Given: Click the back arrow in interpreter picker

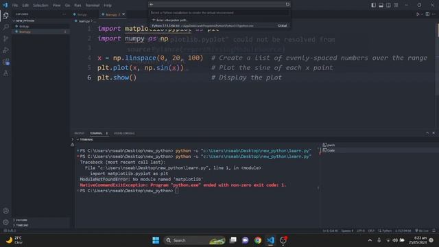Looking at the screenshot, I should coord(152,5).
